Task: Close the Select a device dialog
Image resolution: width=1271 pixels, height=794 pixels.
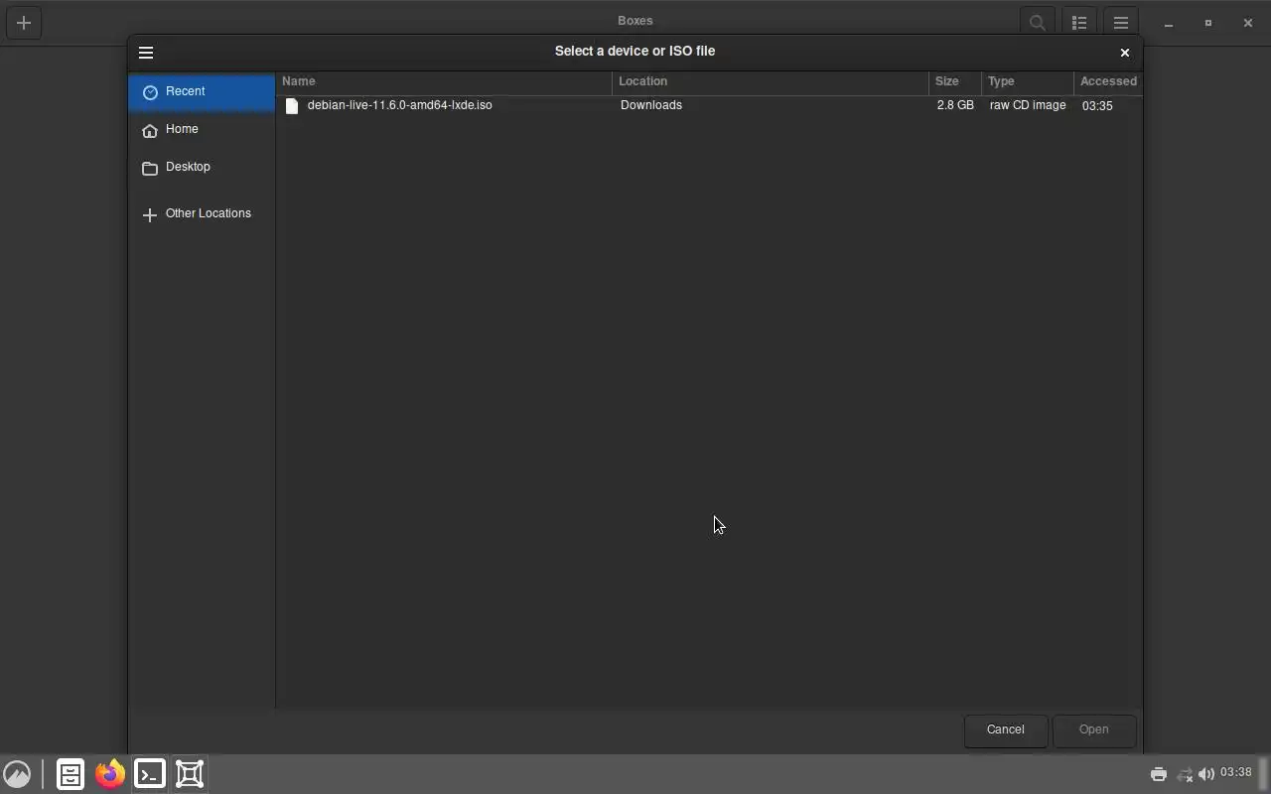Action: point(1124,53)
